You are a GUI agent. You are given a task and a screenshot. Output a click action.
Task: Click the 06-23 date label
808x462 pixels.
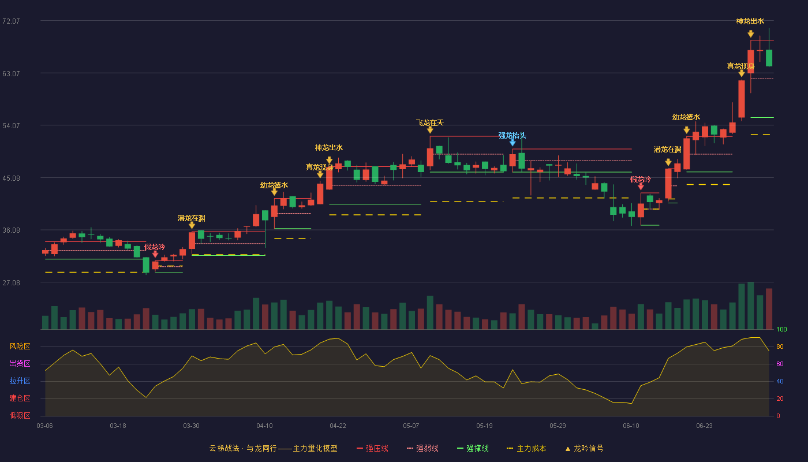[x=705, y=426]
